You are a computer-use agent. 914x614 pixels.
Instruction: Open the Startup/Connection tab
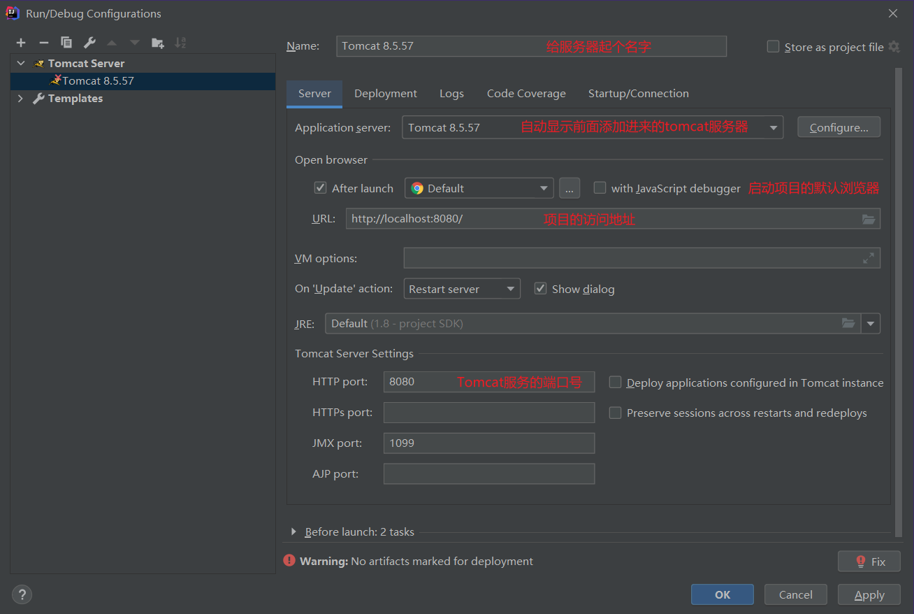639,94
